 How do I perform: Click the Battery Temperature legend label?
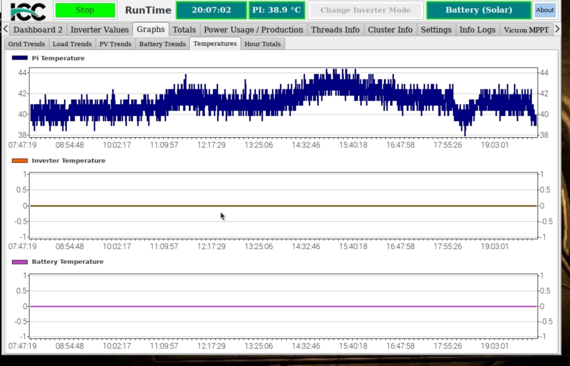pyautogui.click(x=67, y=262)
